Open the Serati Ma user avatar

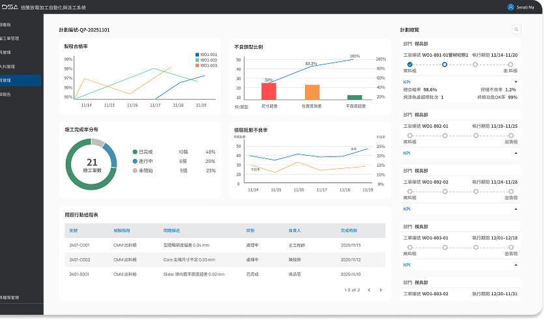tap(510, 7)
